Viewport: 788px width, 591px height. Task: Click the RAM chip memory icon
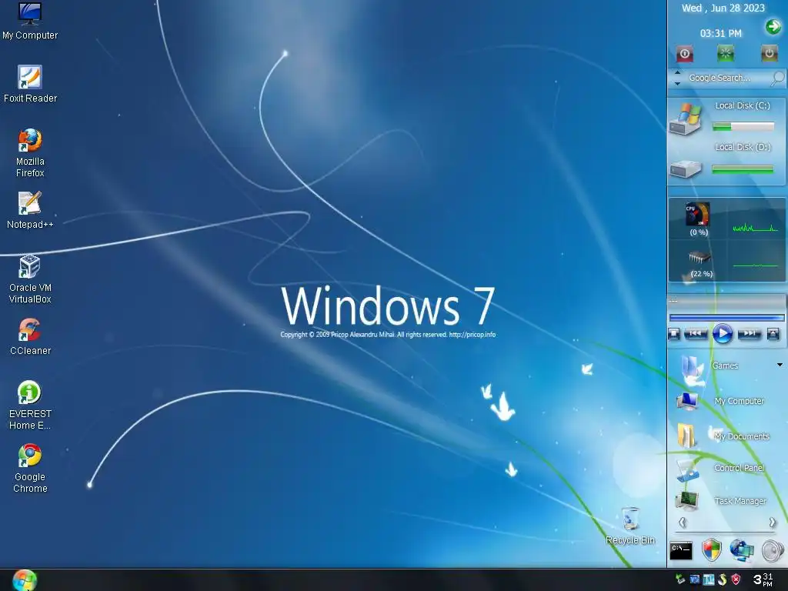tap(699, 258)
